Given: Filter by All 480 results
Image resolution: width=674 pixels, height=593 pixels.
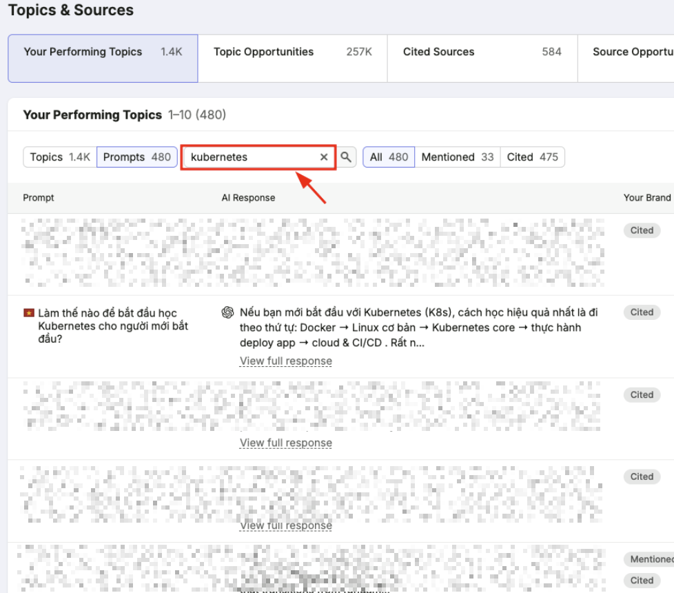Looking at the screenshot, I should tap(389, 157).
